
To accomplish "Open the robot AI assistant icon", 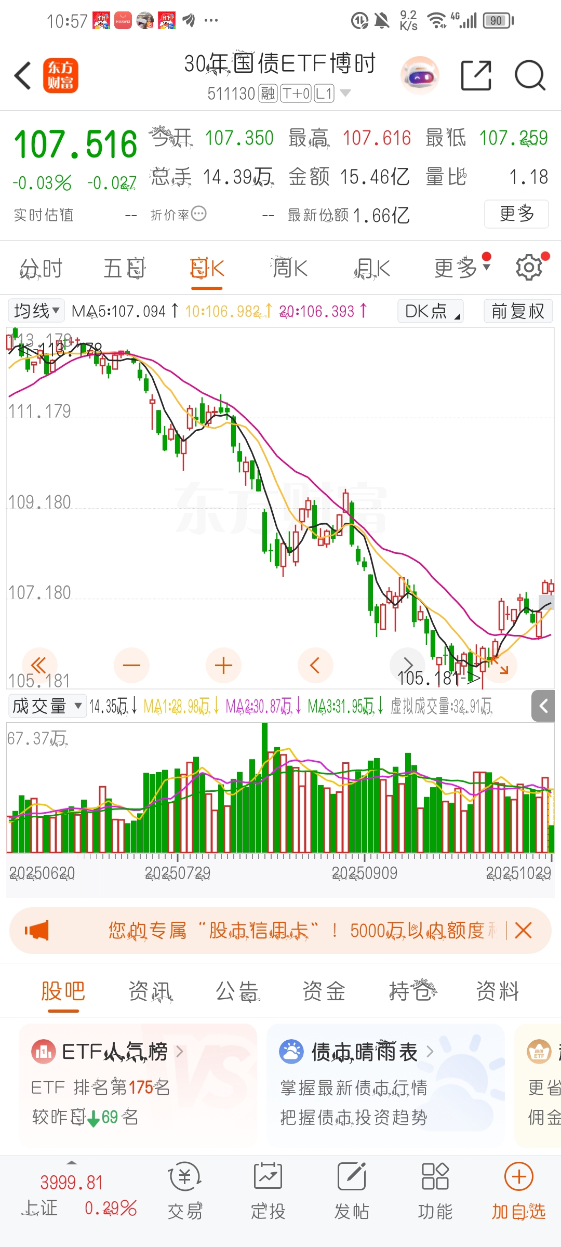I will 420,76.
